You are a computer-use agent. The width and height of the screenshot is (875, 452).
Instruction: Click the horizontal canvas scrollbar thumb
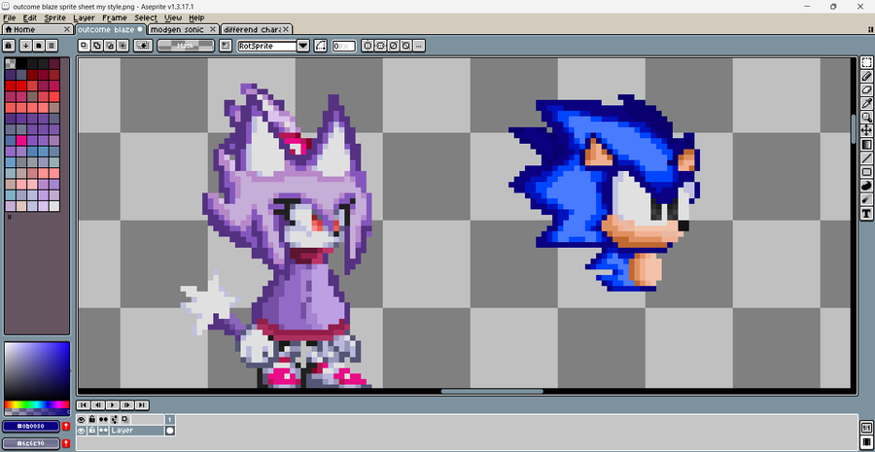(x=492, y=391)
